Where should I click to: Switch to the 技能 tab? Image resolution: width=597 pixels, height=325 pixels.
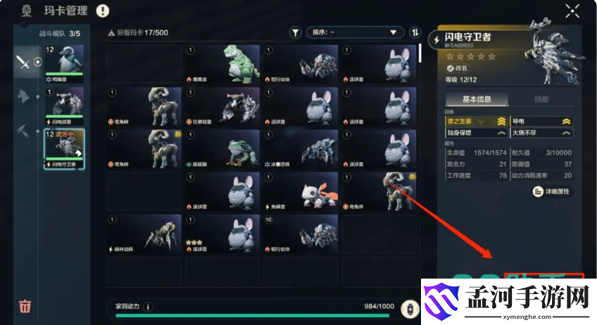click(541, 99)
